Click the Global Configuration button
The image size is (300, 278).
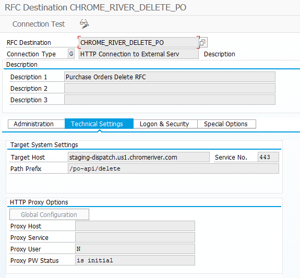point(49,214)
